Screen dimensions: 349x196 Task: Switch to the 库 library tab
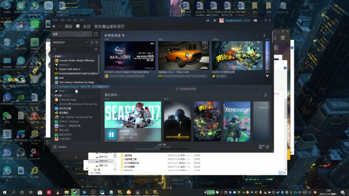click(x=78, y=27)
